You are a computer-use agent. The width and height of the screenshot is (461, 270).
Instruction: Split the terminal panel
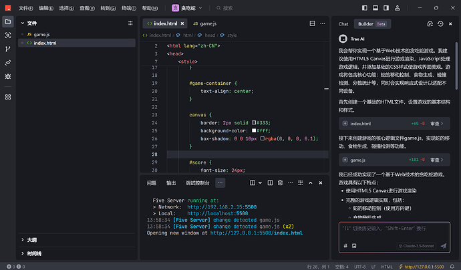coord(270,183)
